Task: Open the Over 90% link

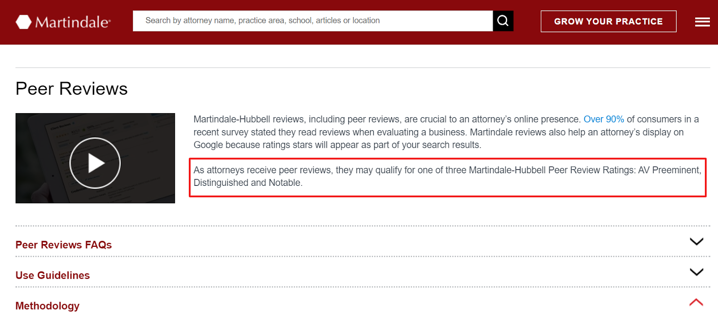Action: click(604, 119)
